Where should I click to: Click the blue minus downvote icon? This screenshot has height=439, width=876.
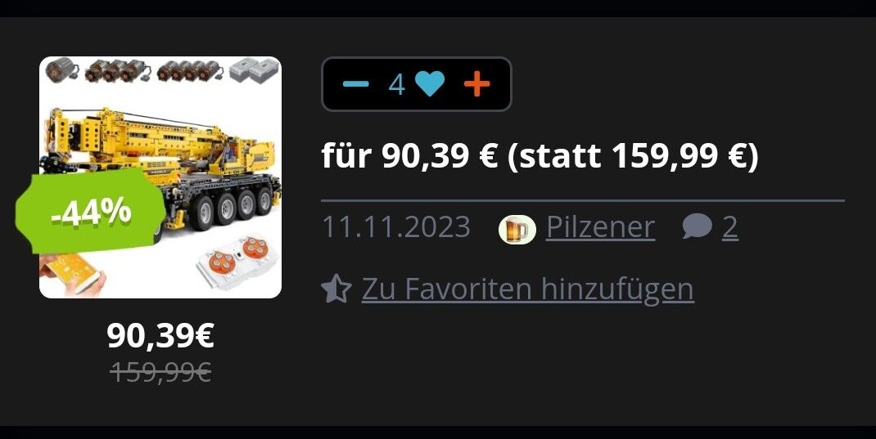[356, 84]
